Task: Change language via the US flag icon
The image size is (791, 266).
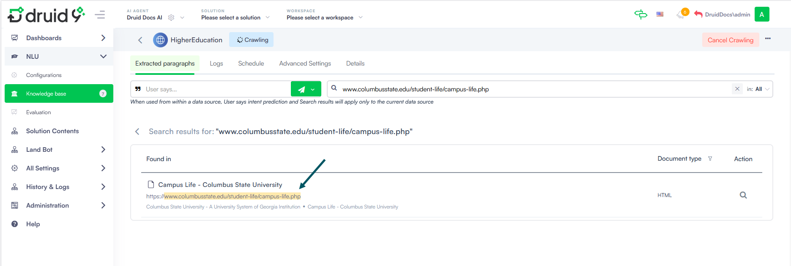Action: click(660, 14)
